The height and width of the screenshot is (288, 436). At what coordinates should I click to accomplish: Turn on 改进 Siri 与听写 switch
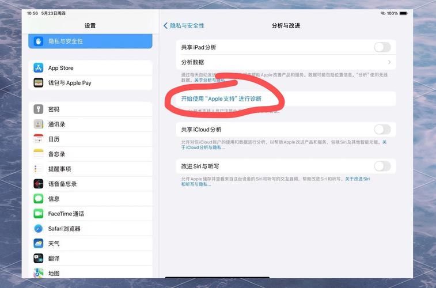[382, 166]
